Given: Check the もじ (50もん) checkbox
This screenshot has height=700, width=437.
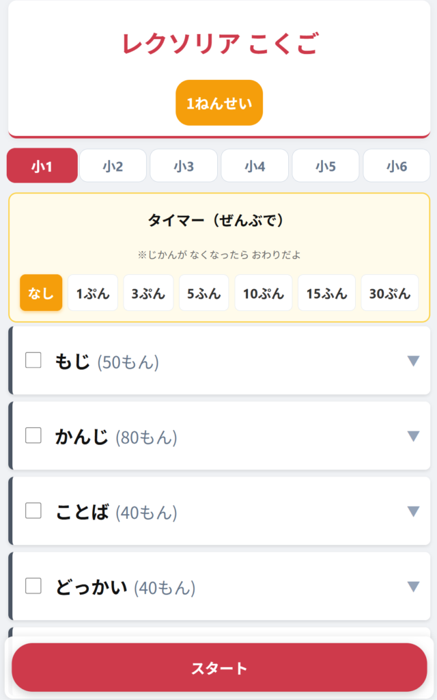Looking at the screenshot, I should tap(33, 360).
